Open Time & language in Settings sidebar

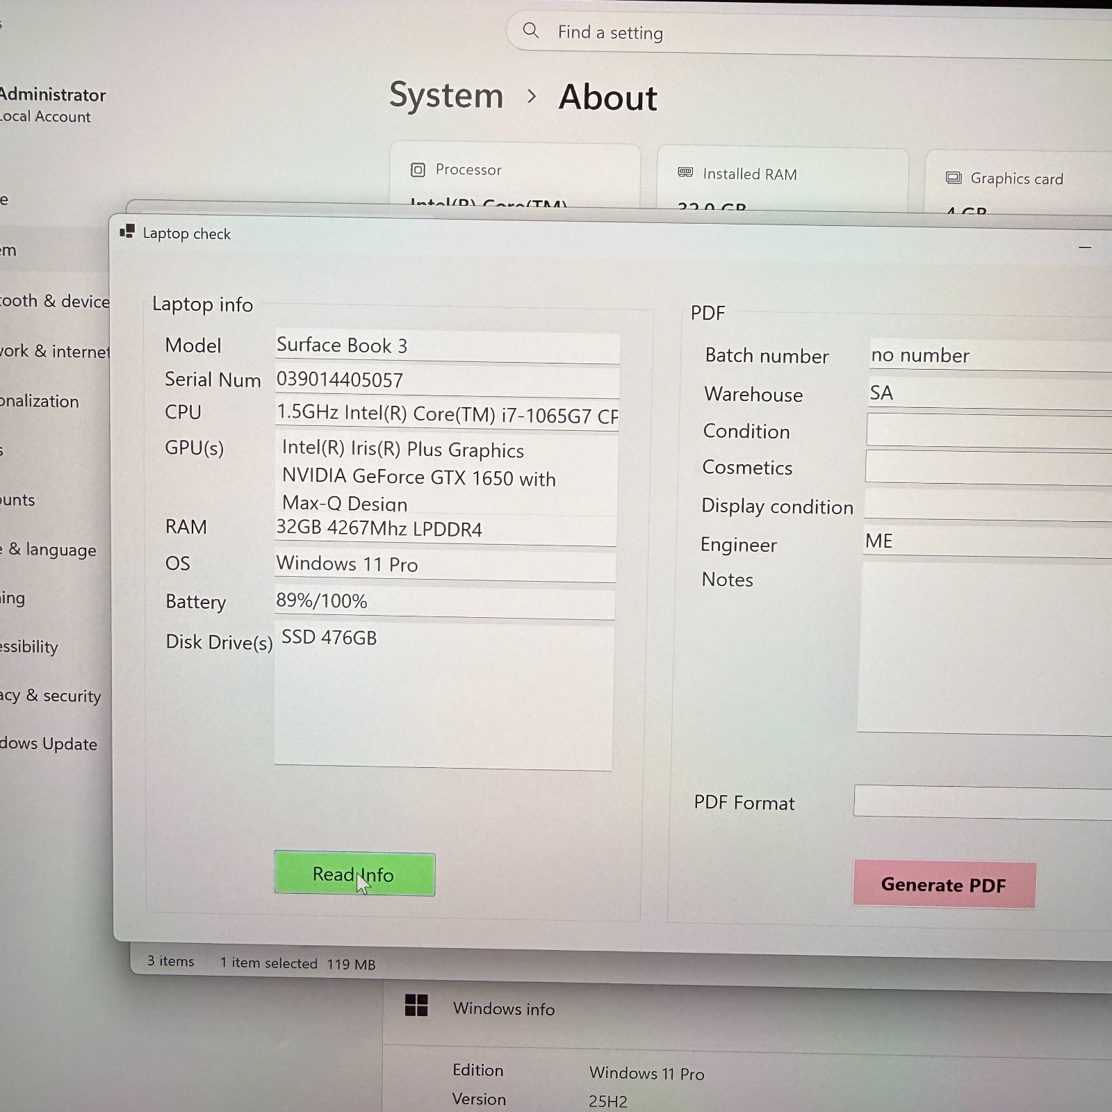coord(48,550)
